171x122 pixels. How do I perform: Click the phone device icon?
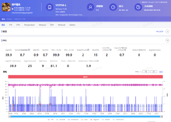point(49,7)
